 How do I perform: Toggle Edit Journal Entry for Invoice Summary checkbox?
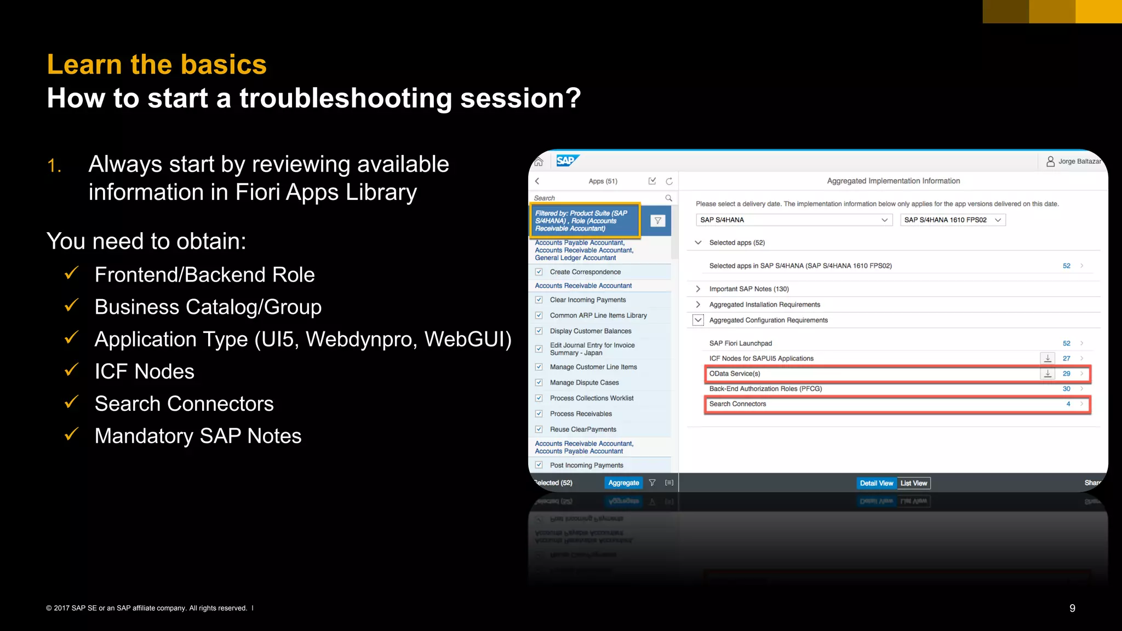[x=539, y=349]
